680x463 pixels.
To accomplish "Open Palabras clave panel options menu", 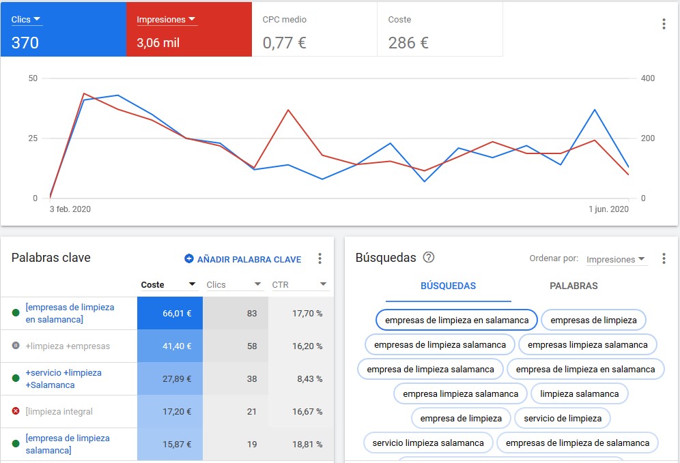I will (x=320, y=258).
